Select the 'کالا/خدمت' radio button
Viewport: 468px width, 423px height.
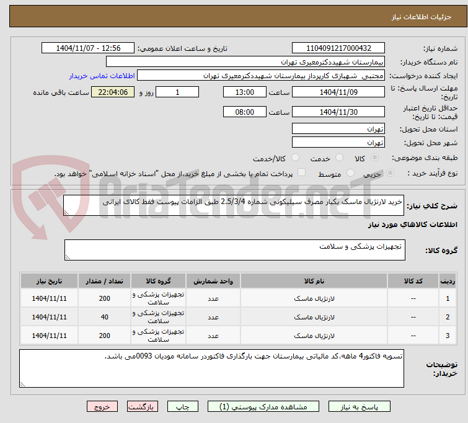click(x=295, y=157)
